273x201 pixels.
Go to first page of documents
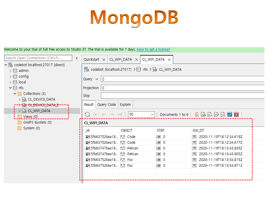tap(96, 114)
